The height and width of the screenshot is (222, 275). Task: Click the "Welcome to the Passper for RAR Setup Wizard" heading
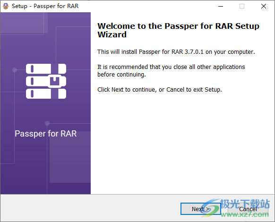tap(178, 30)
